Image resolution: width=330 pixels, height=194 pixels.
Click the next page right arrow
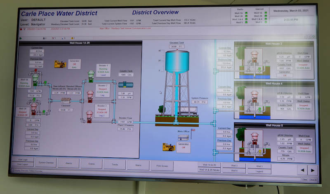point(313,170)
